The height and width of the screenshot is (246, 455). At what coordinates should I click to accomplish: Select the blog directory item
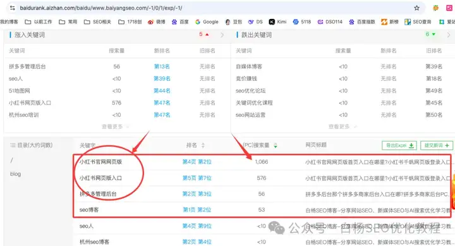coord(15,174)
